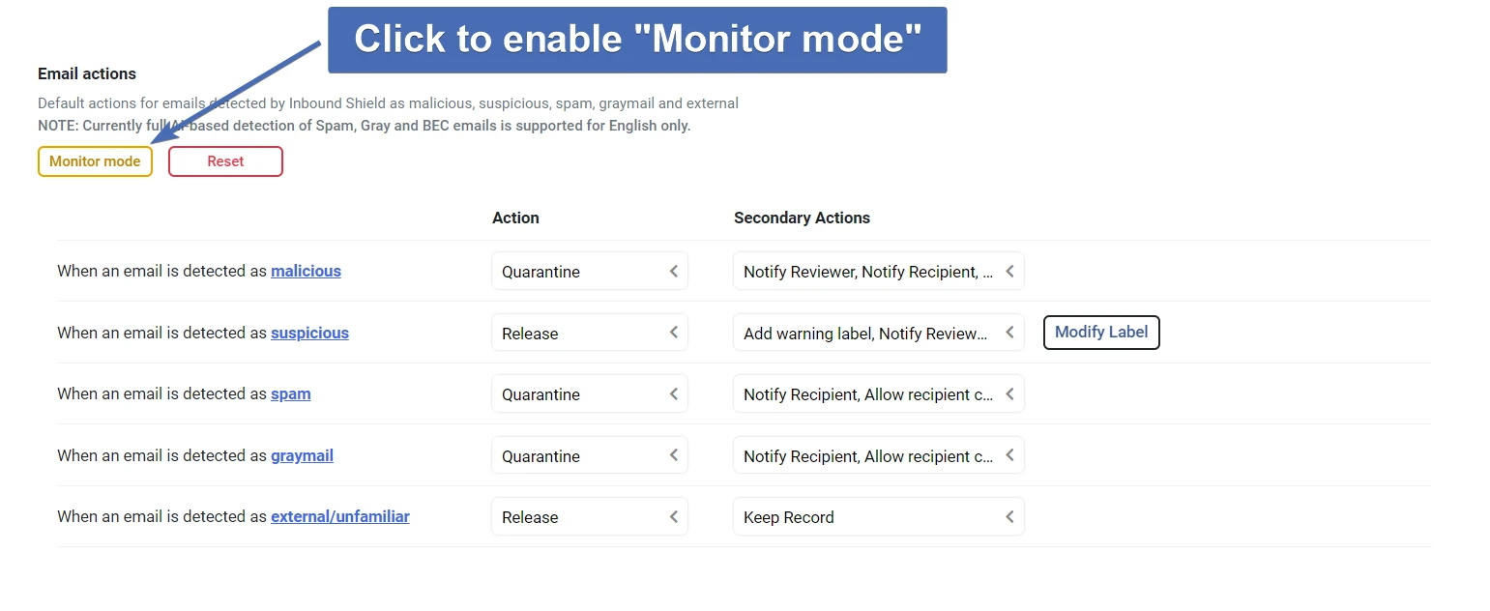Open the malicious definition link
Image resolution: width=1490 pixels, height=611 pixels.
point(306,272)
